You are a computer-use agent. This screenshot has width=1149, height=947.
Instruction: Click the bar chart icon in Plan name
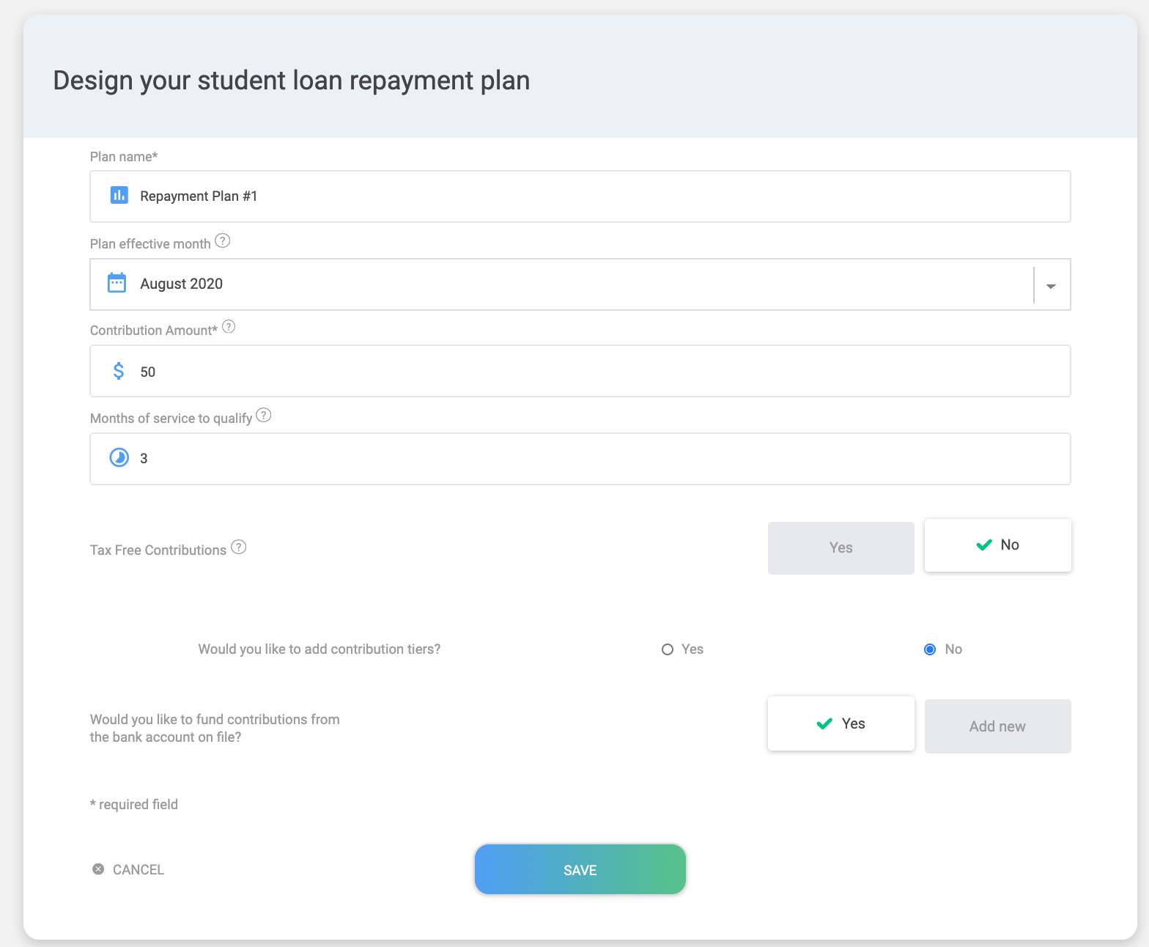point(119,195)
